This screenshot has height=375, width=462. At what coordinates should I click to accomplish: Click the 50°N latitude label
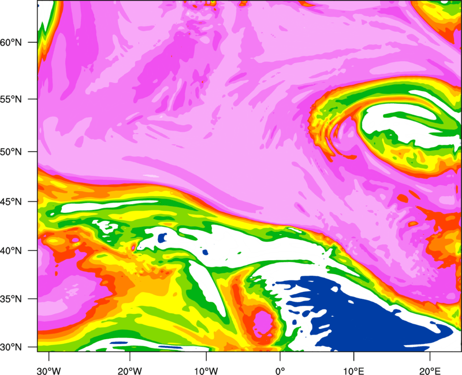11,152
